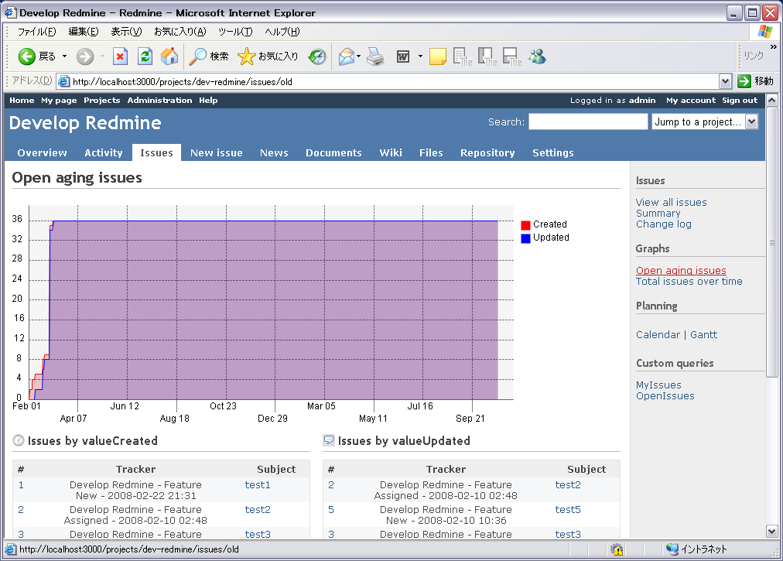Click the yellow note toolbar icon
The width and height of the screenshot is (783, 561).
(x=437, y=56)
